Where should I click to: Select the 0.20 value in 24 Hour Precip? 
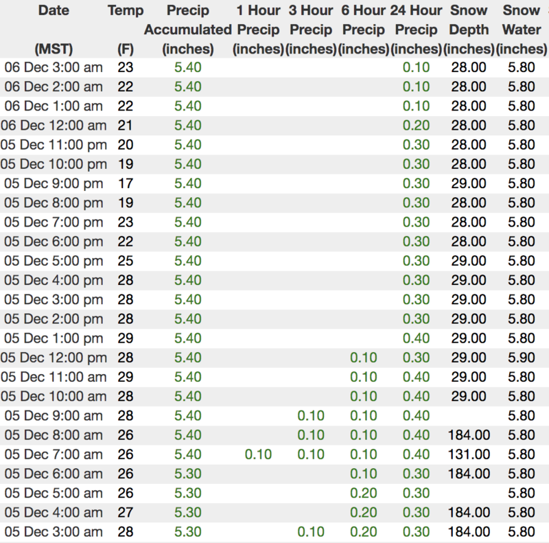click(416, 126)
